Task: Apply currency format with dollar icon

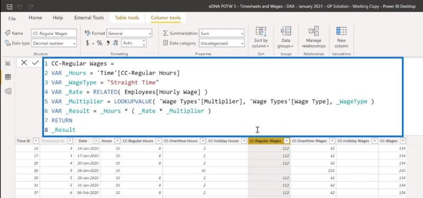Action: tap(87, 43)
